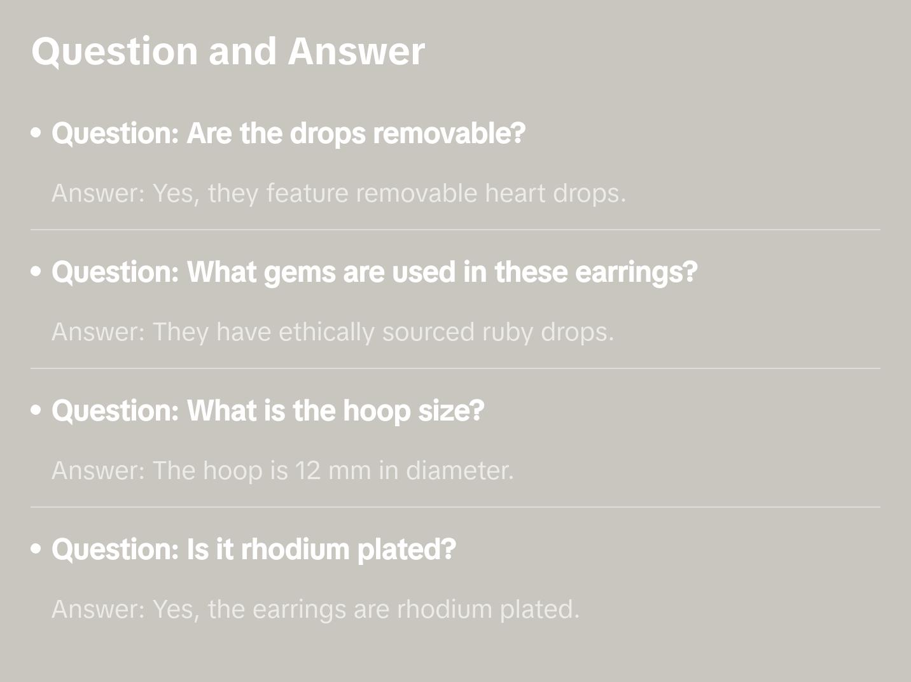The image size is (911, 682).
Task: Click the word "Answer:" before "Yes, they feature"
Action: click(99, 193)
